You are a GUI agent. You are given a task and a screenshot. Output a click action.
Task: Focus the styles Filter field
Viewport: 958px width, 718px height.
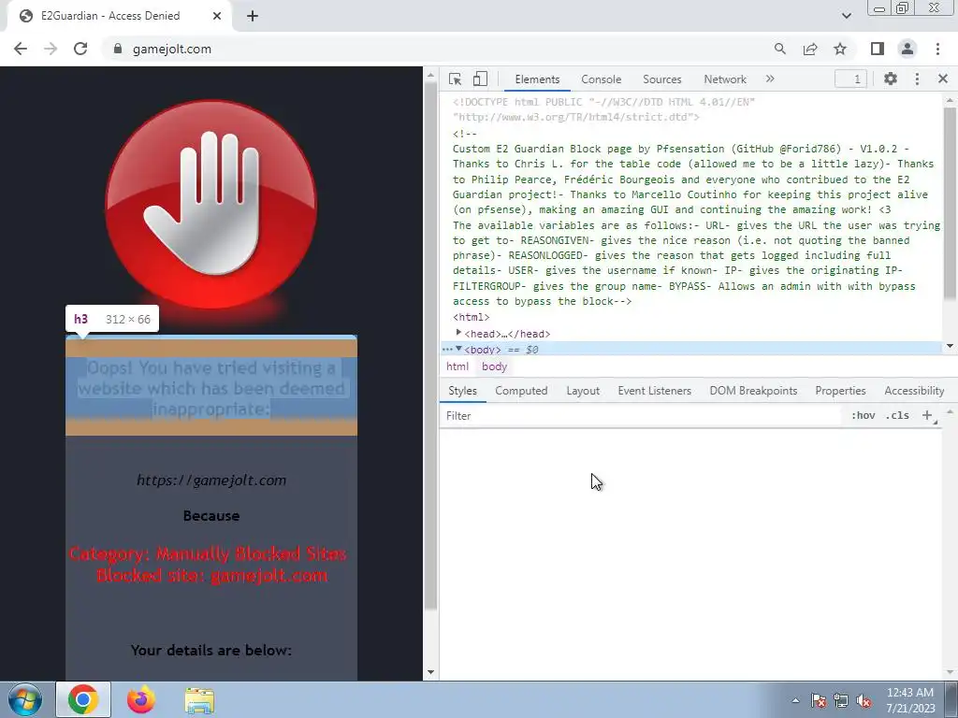tap(642, 416)
